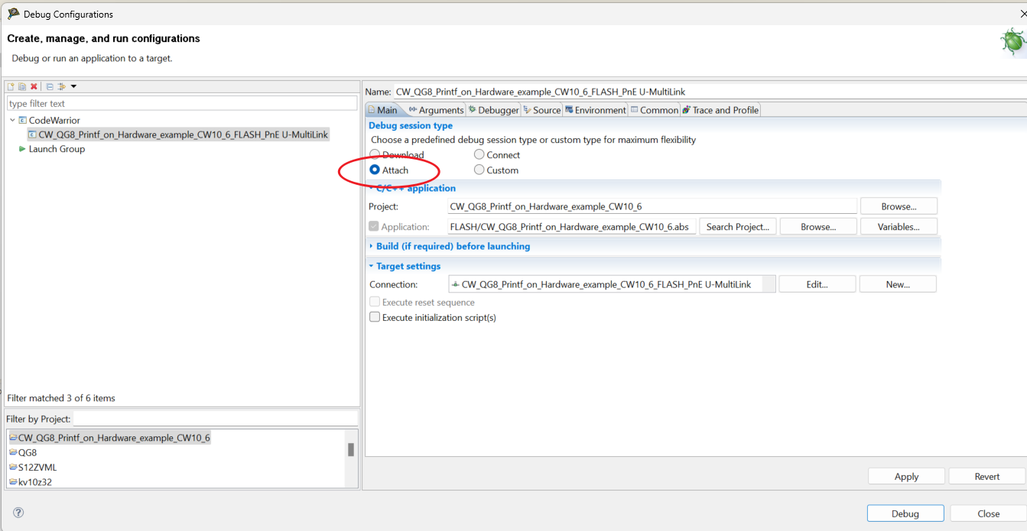Click the Duplicate launch configuration icon
The width and height of the screenshot is (1027, 531).
[22, 86]
